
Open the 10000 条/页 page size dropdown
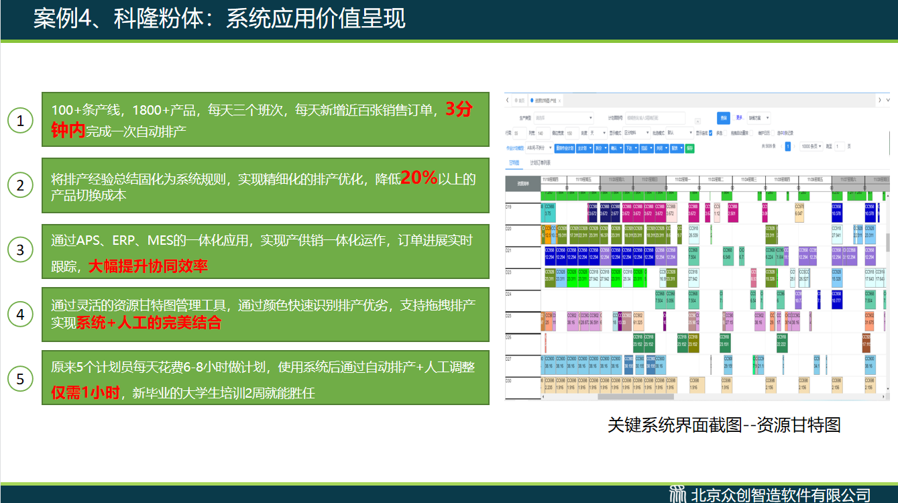[811, 146]
